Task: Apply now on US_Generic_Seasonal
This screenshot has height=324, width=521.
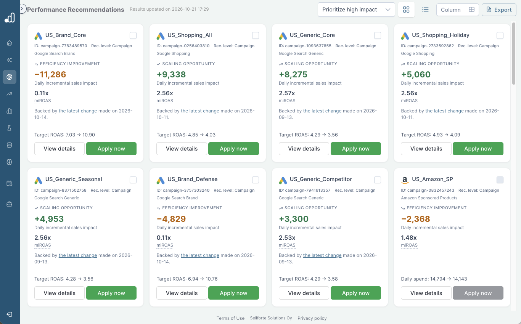Action: [x=111, y=293]
